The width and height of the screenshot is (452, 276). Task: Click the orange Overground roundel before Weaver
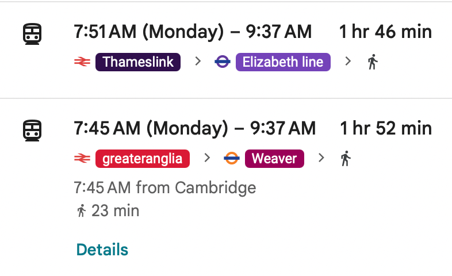pos(231,158)
